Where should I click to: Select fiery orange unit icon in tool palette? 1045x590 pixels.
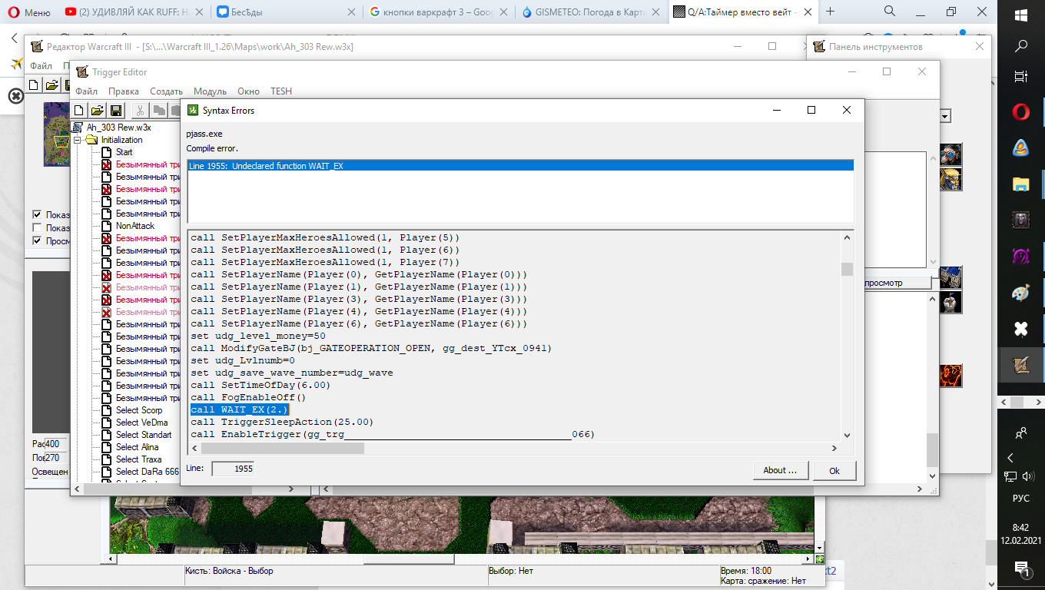pos(950,376)
